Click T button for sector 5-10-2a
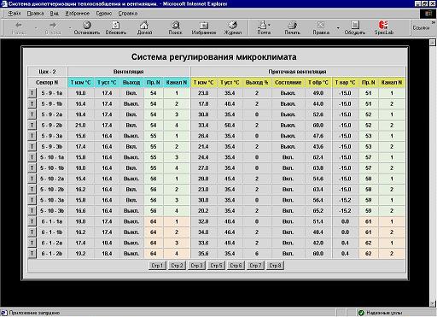The image size is (437, 317). 32,179
